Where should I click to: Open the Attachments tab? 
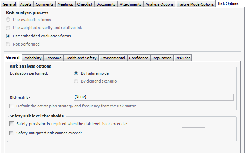pos(130,4)
